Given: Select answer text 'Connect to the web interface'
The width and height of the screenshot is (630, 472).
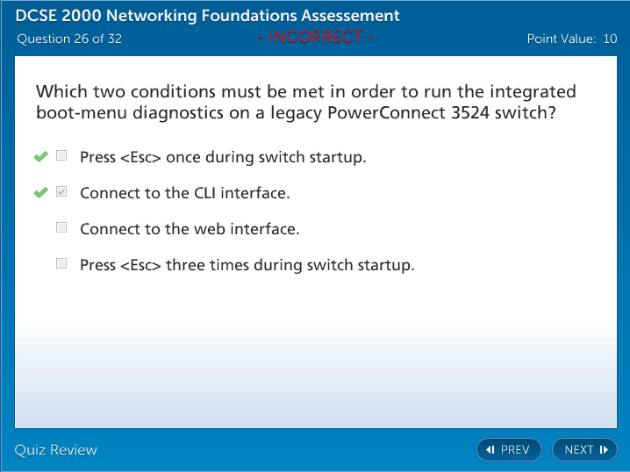Looking at the screenshot, I should pos(190,229).
